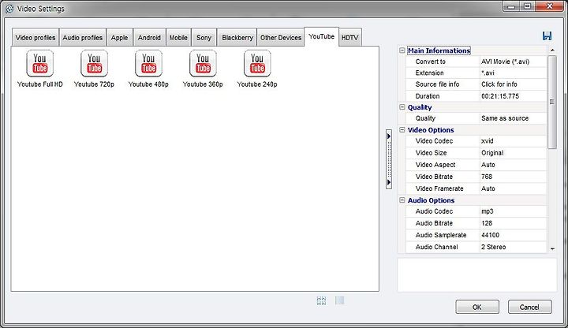Select the Youtube 720p profile icon
Image resolution: width=568 pixels, height=328 pixels.
94,64
